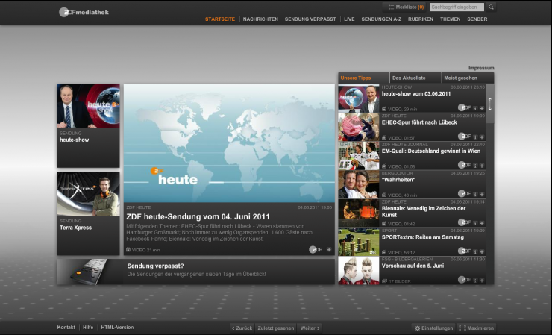The image size is (552, 335).
Task: Click title "heute-show vom 03.06.2011"
Action: pos(416,94)
